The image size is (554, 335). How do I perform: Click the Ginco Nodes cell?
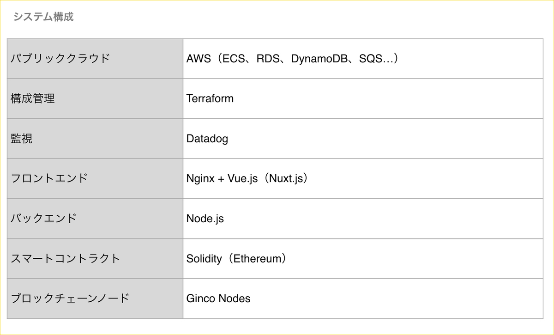point(363,298)
